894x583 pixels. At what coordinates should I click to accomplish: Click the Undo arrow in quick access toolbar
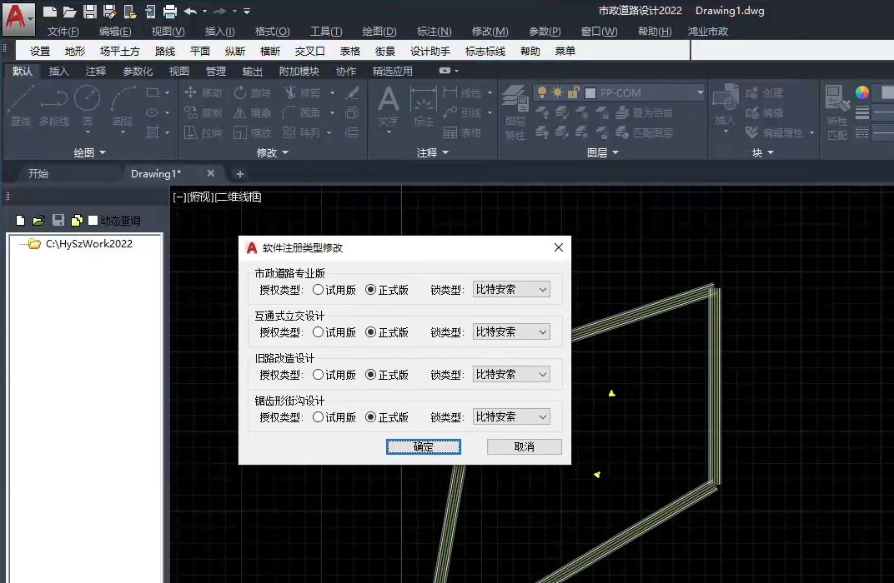[190, 11]
